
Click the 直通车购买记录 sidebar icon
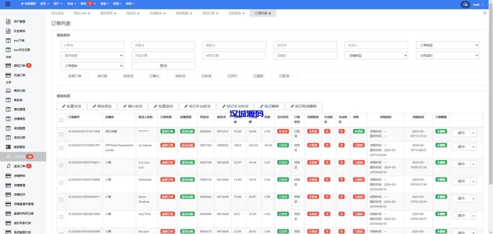point(9,213)
